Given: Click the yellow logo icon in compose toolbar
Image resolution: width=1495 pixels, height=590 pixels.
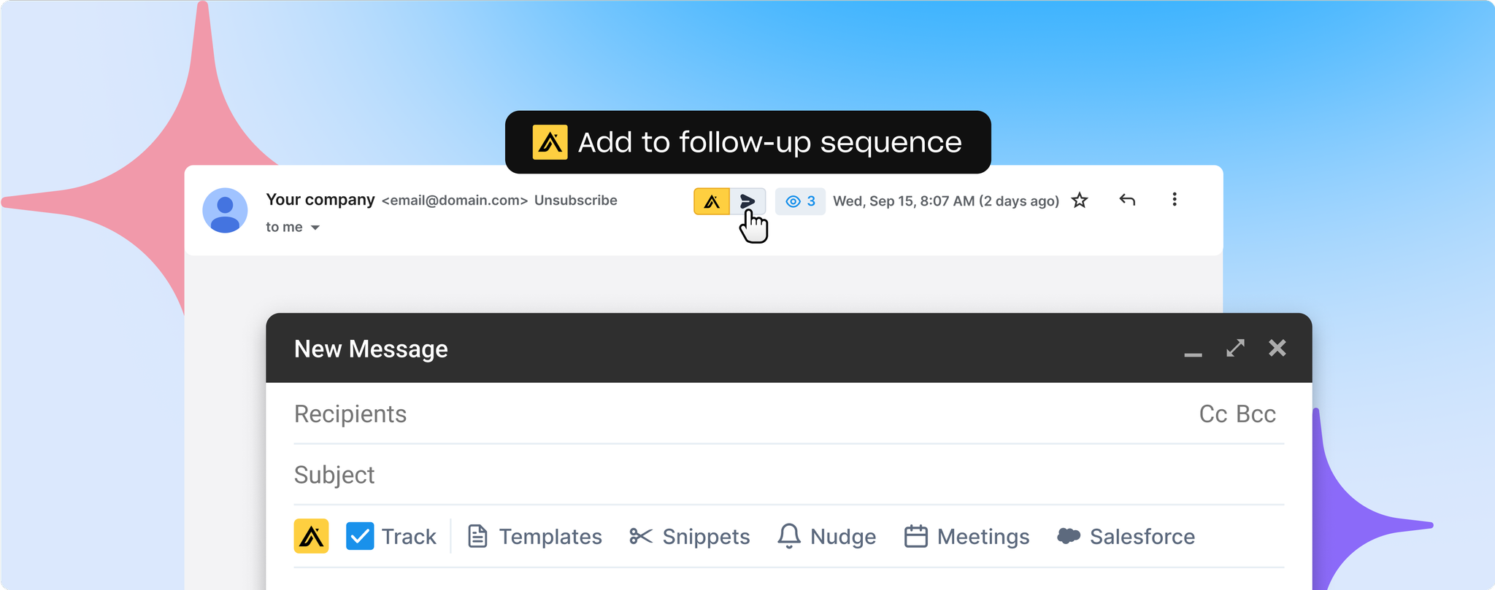Looking at the screenshot, I should pyautogui.click(x=311, y=536).
